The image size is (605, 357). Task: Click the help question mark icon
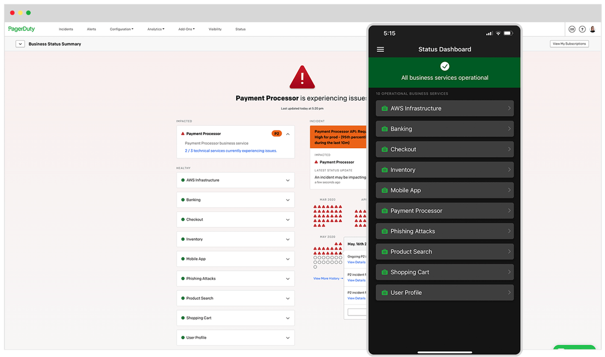(583, 29)
